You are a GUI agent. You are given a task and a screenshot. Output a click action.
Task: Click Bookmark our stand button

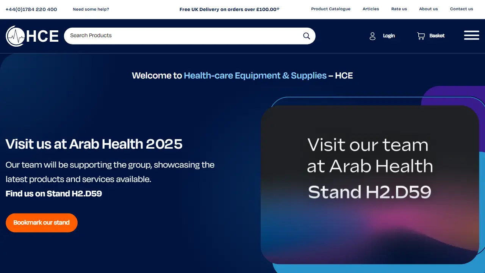[42, 223]
